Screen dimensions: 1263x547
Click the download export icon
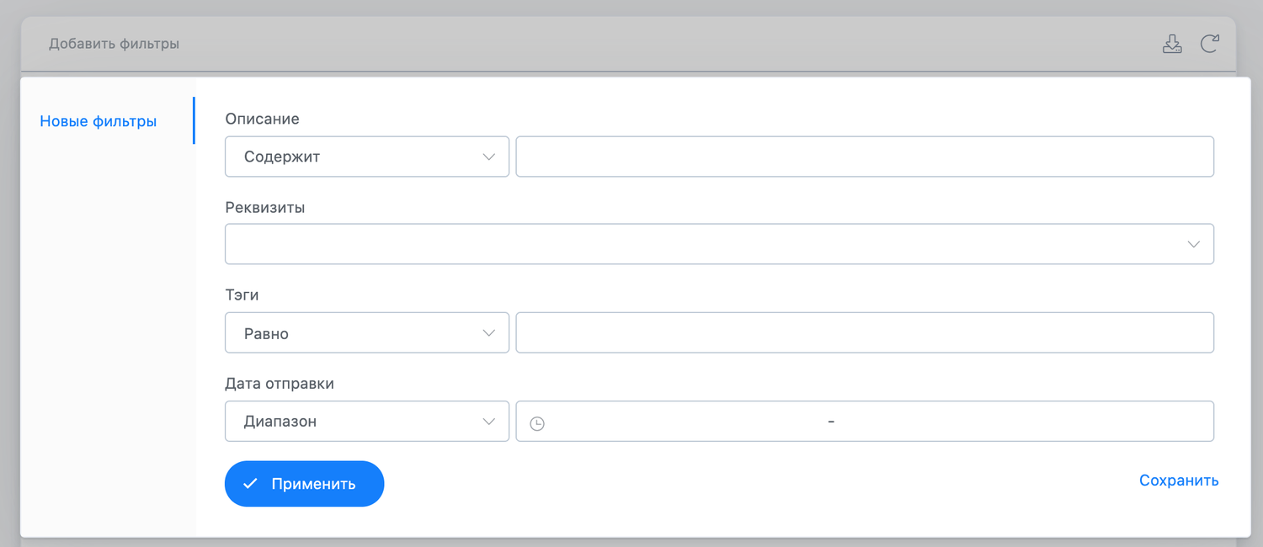tap(1172, 44)
